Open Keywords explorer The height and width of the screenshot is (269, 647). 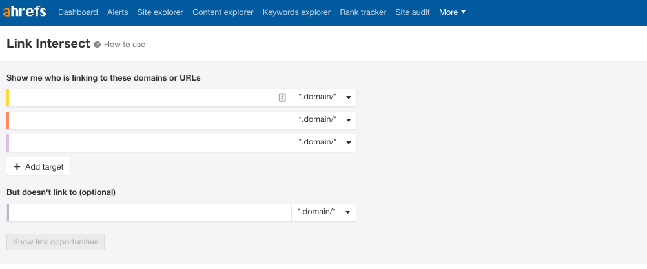pos(296,12)
